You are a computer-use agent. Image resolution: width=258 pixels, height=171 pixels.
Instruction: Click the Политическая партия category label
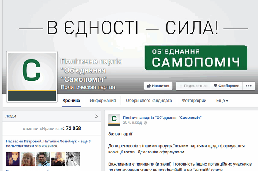[88, 87]
